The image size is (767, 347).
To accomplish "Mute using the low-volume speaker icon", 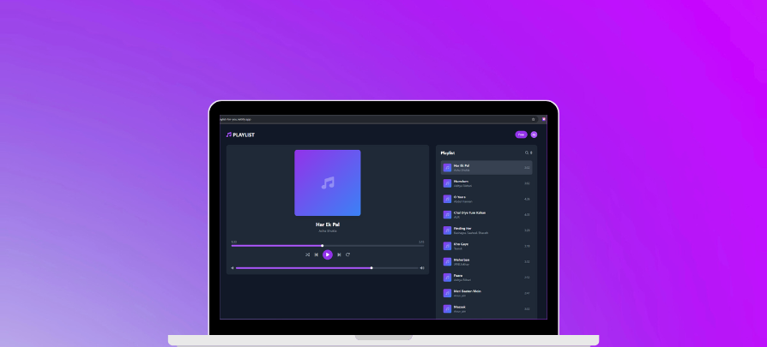I will [232, 267].
